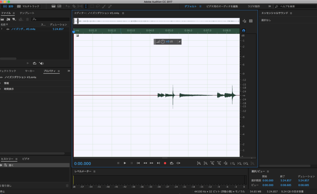Select the Razor tool
The width and height of the screenshot is (317, 194).
click(x=74, y=6)
